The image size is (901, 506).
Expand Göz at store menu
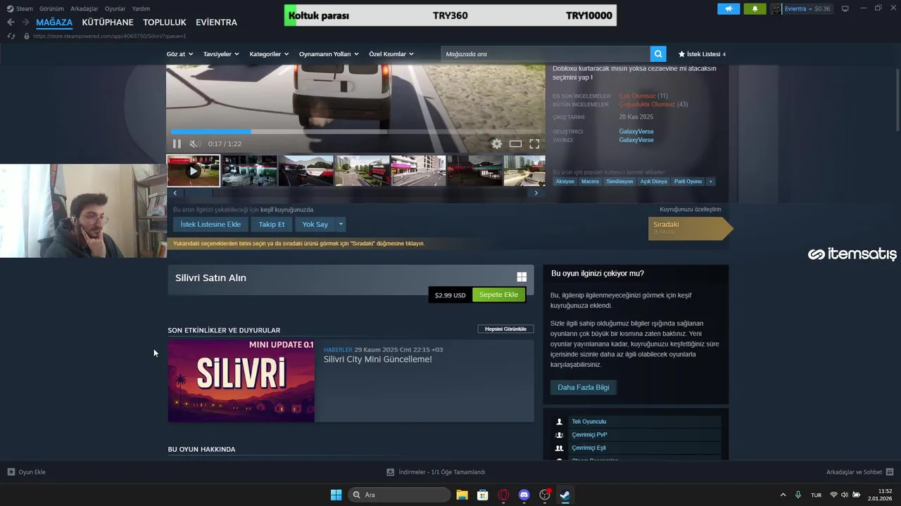point(180,54)
